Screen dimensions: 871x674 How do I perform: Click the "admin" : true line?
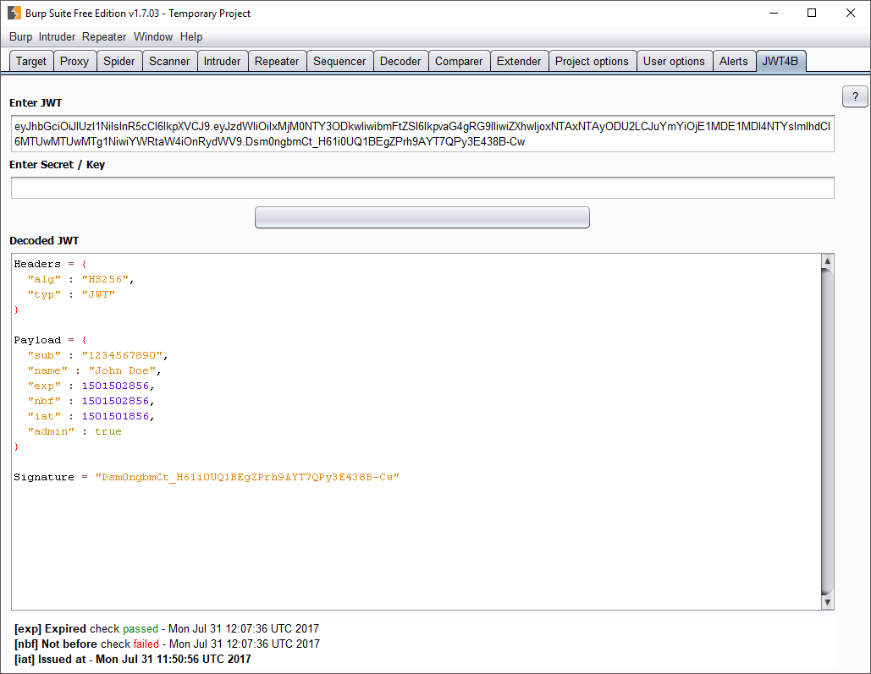tap(74, 431)
